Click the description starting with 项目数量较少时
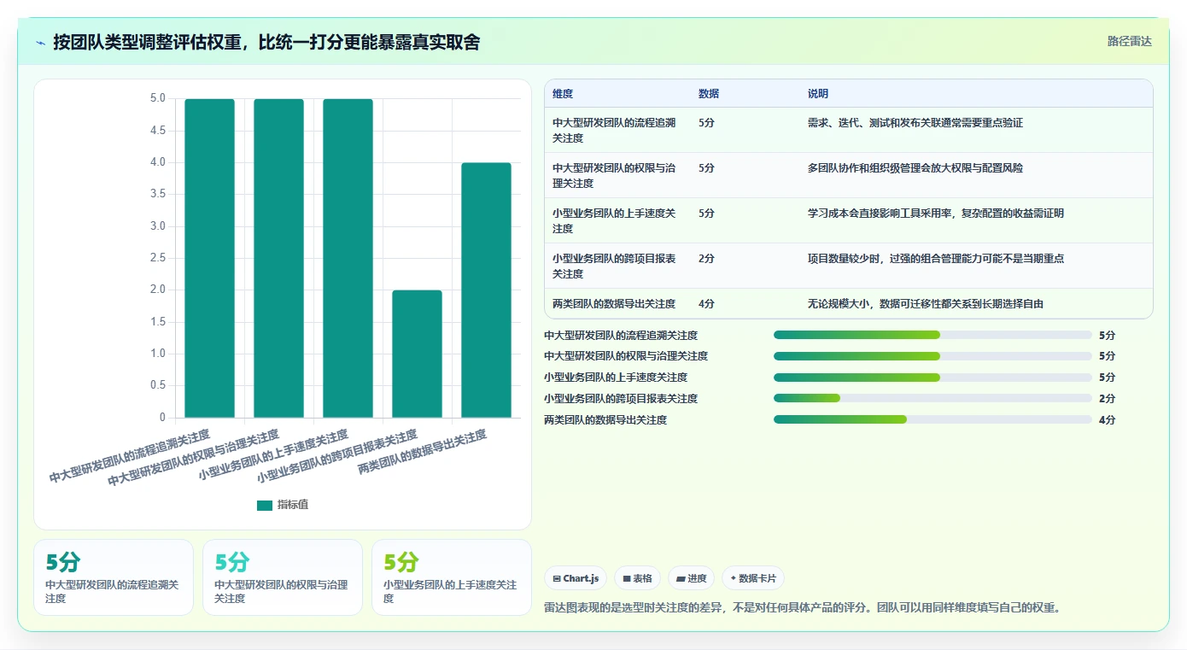The image size is (1187, 650). [x=936, y=258]
